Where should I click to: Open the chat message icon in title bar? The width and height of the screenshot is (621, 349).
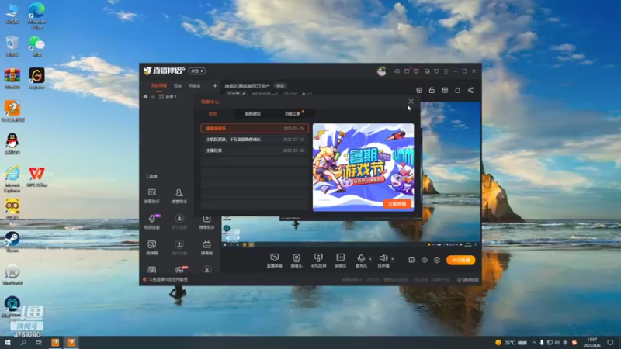(416, 71)
